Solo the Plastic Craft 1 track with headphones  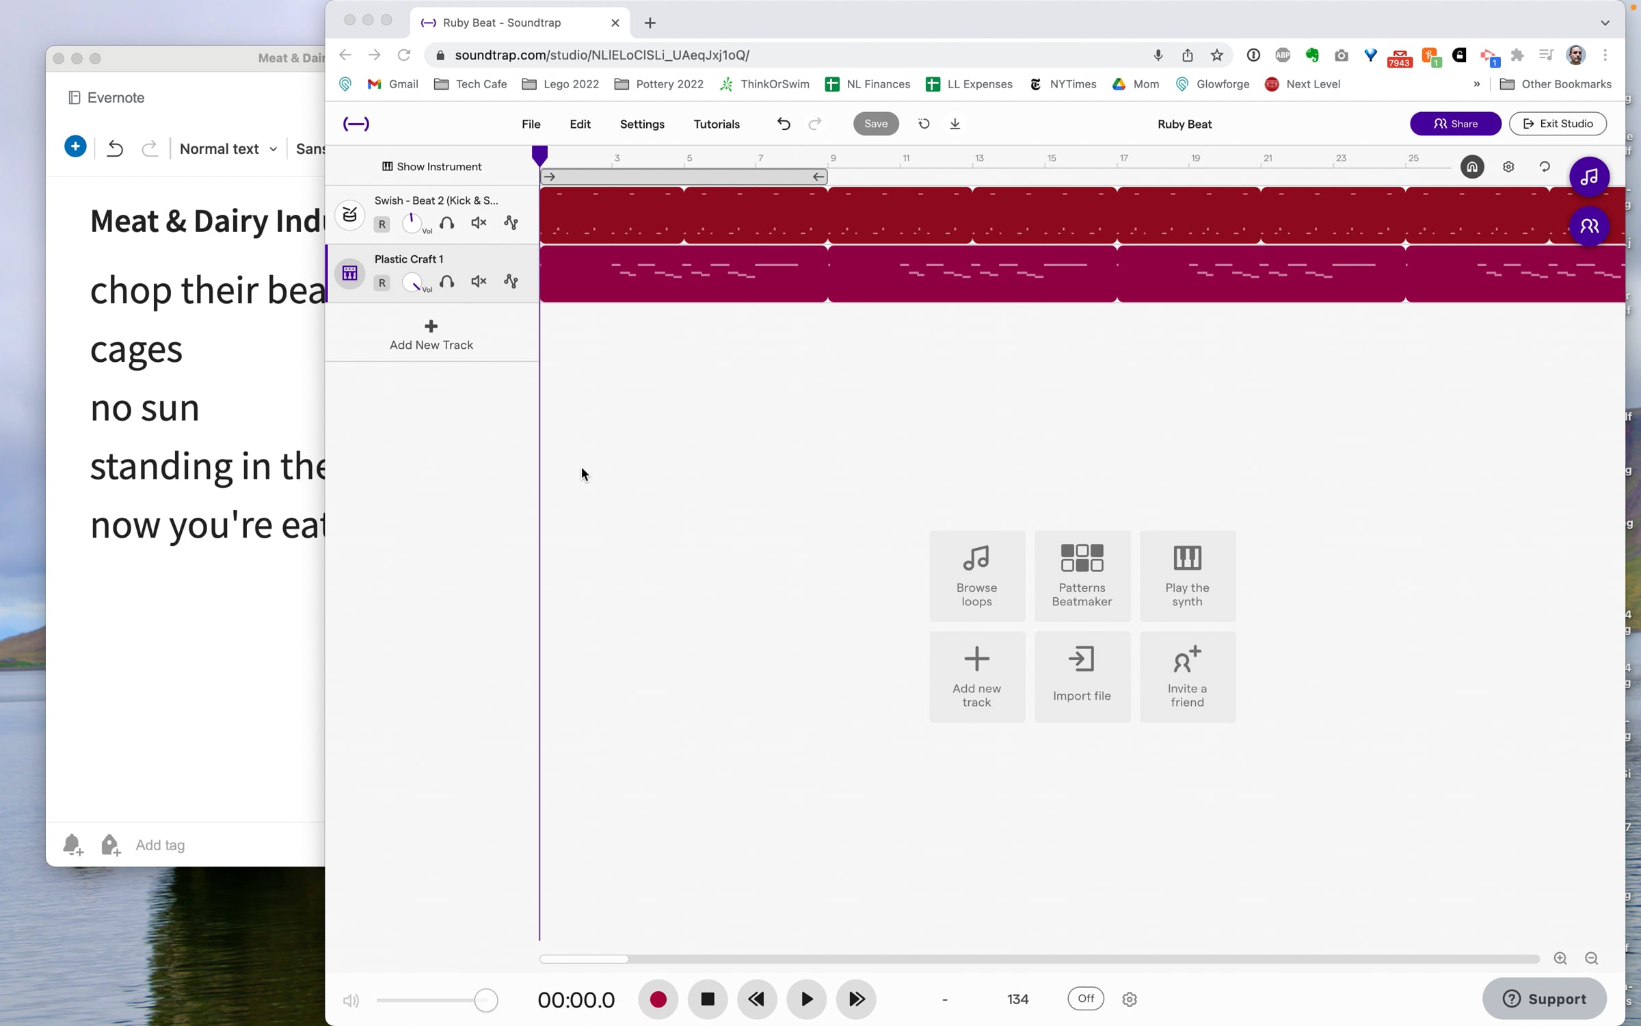coord(446,282)
